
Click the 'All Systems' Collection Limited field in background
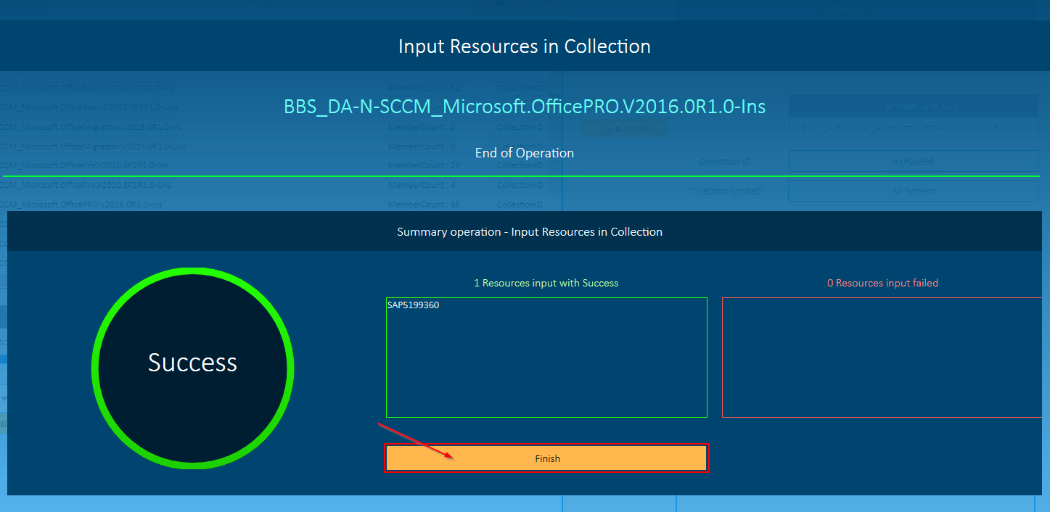(914, 191)
